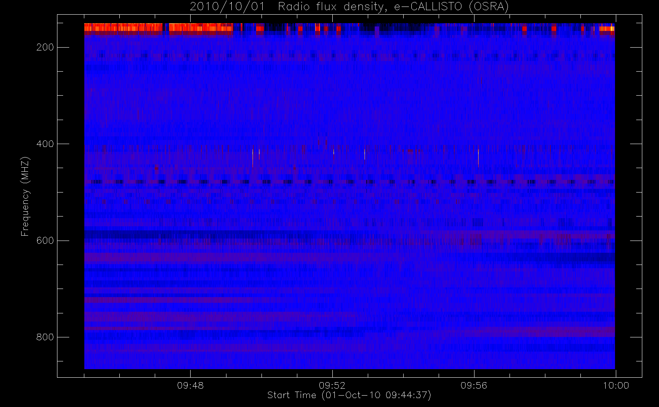Click the 10:00 time tick label
The image size is (659, 407).
[x=616, y=385]
